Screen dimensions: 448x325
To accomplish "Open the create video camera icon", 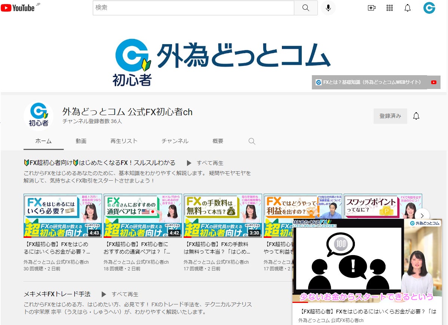I will tap(371, 8).
